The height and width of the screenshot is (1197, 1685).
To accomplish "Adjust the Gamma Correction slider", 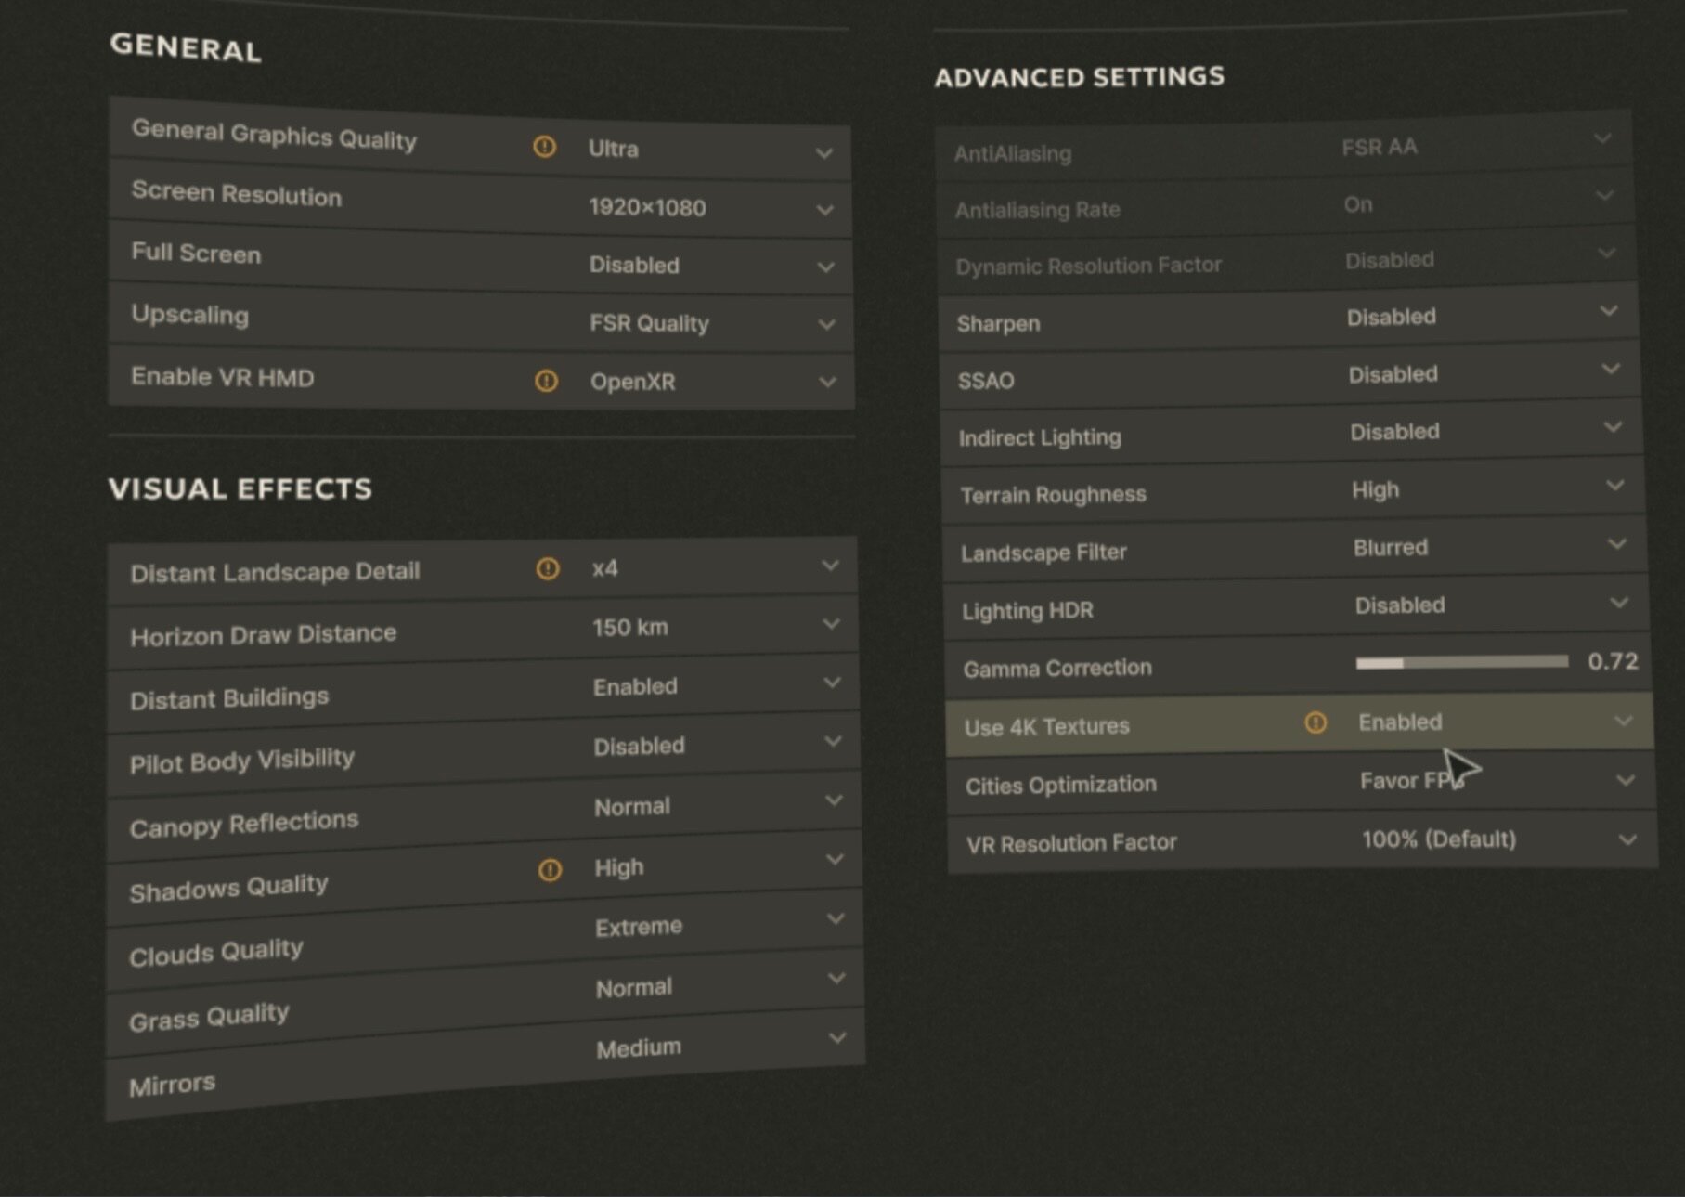I will (x=1461, y=662).
